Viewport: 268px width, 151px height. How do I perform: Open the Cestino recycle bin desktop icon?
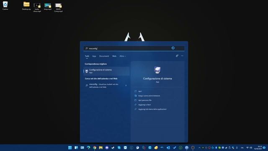pos(5,5)
